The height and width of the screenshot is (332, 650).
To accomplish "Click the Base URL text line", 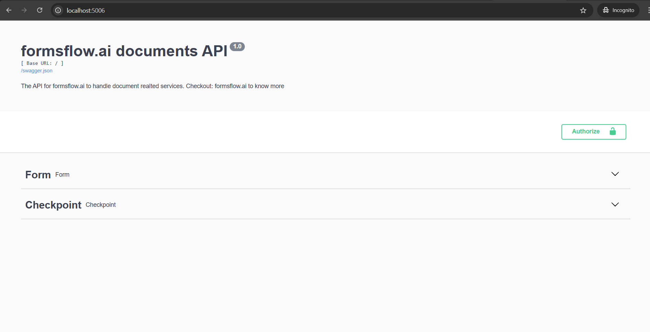I will [x=42, y=63].
